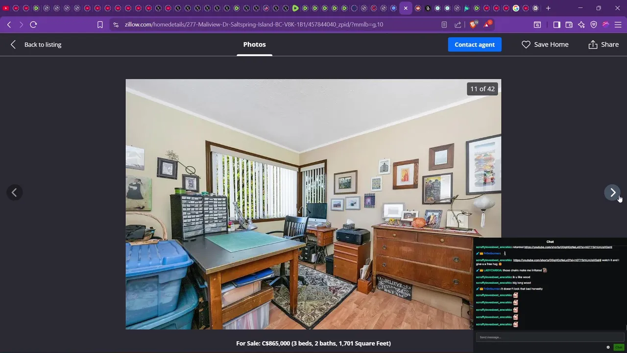Click the Back to listing link
The image size is (627, 353).
(43, 45)
